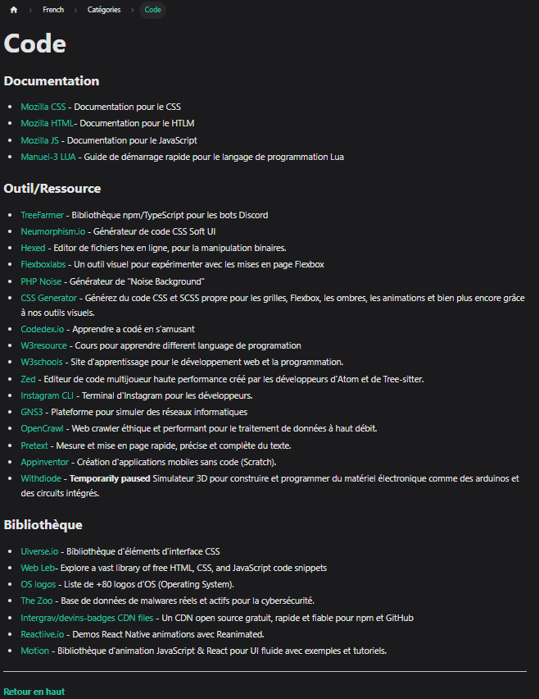The image size is (539, 699).
Task: Click the PHP Noise link
Action: 41,281
